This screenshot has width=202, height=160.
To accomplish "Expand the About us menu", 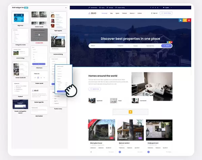I will tap(132, 13).
